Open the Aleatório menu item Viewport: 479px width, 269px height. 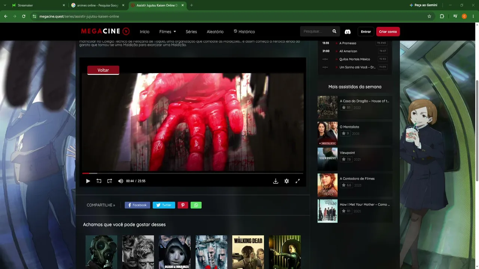pyautogui.click(x=215, y=32)
